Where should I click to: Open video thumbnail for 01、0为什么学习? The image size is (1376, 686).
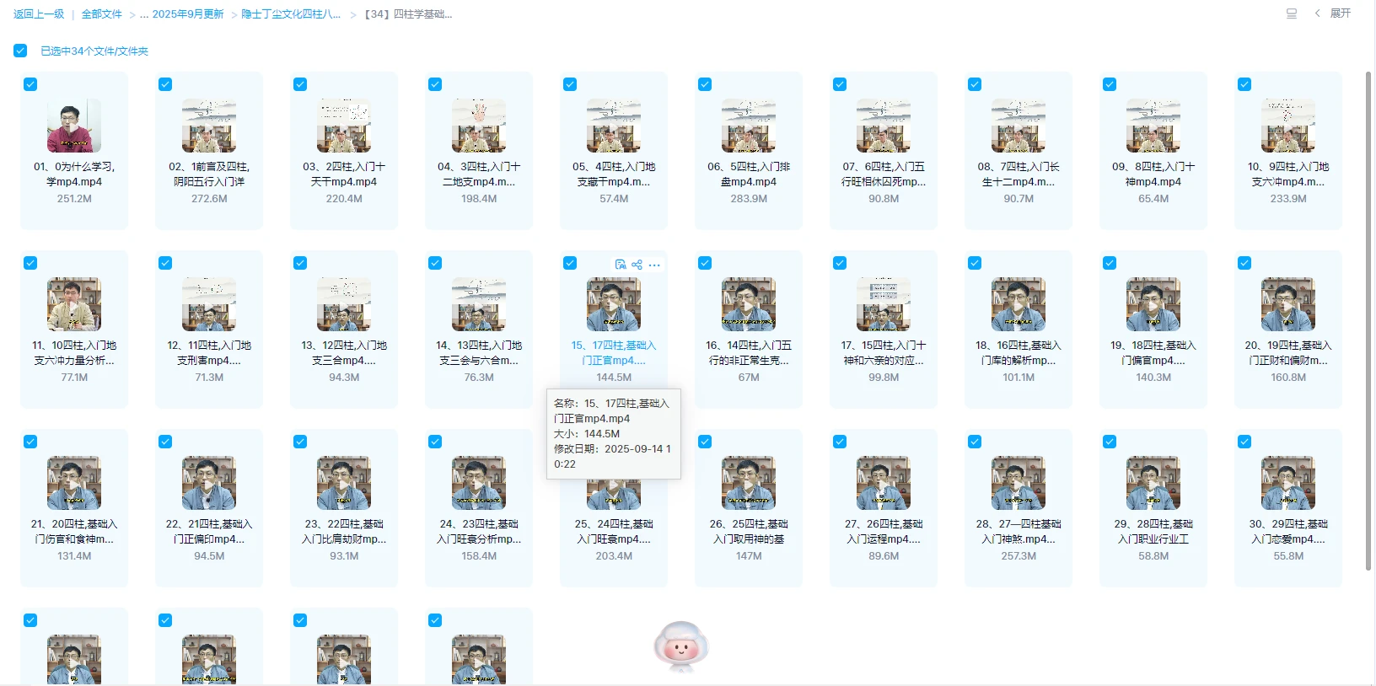tap(74, 126)
